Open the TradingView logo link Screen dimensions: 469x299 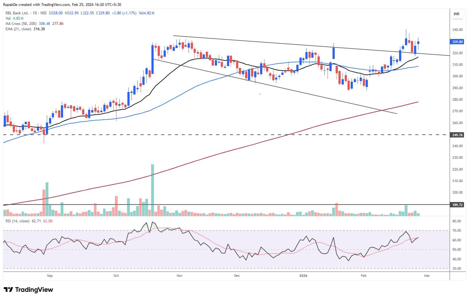[28, 290]
